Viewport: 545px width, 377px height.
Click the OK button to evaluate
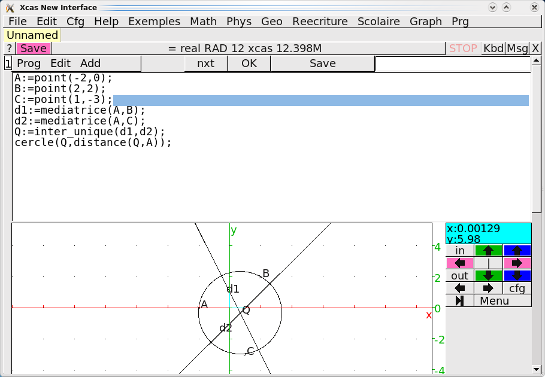click(x=249, y=63)
